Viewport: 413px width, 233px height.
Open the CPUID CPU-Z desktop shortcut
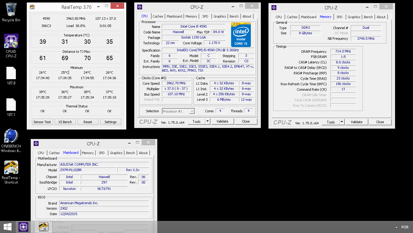point(11,46)
